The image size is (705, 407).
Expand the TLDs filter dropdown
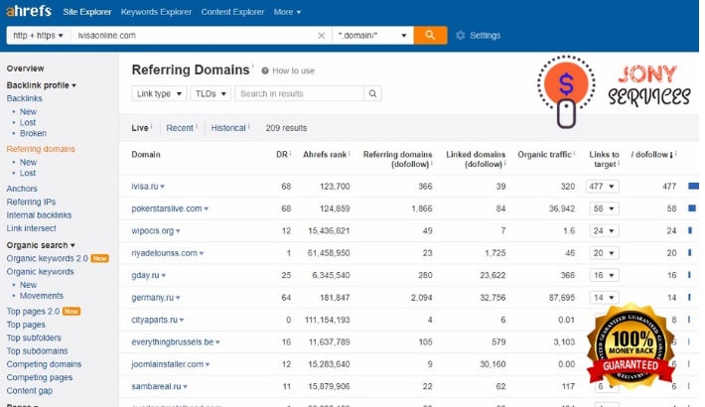pyautogui.click(x=211, y=93)
